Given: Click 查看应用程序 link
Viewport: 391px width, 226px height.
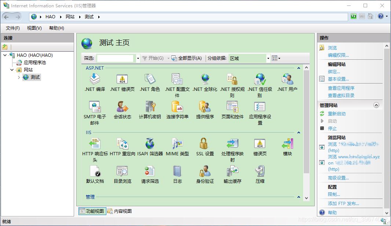Looking at the screenshot, I should click(341, 88).
